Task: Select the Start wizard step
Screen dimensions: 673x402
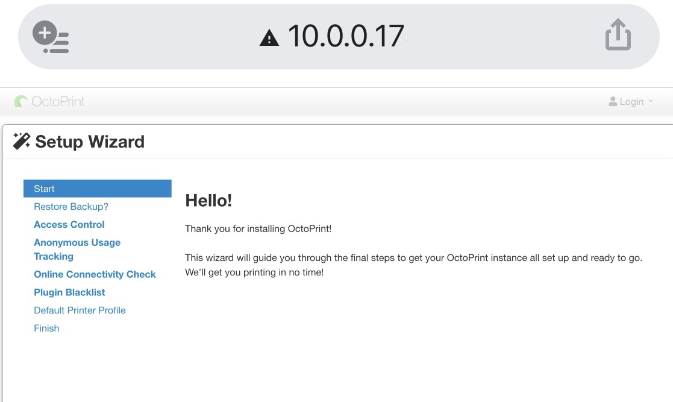Action: click(98, 189)
